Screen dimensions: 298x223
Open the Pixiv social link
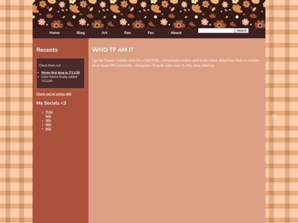[x=49, y=112]
